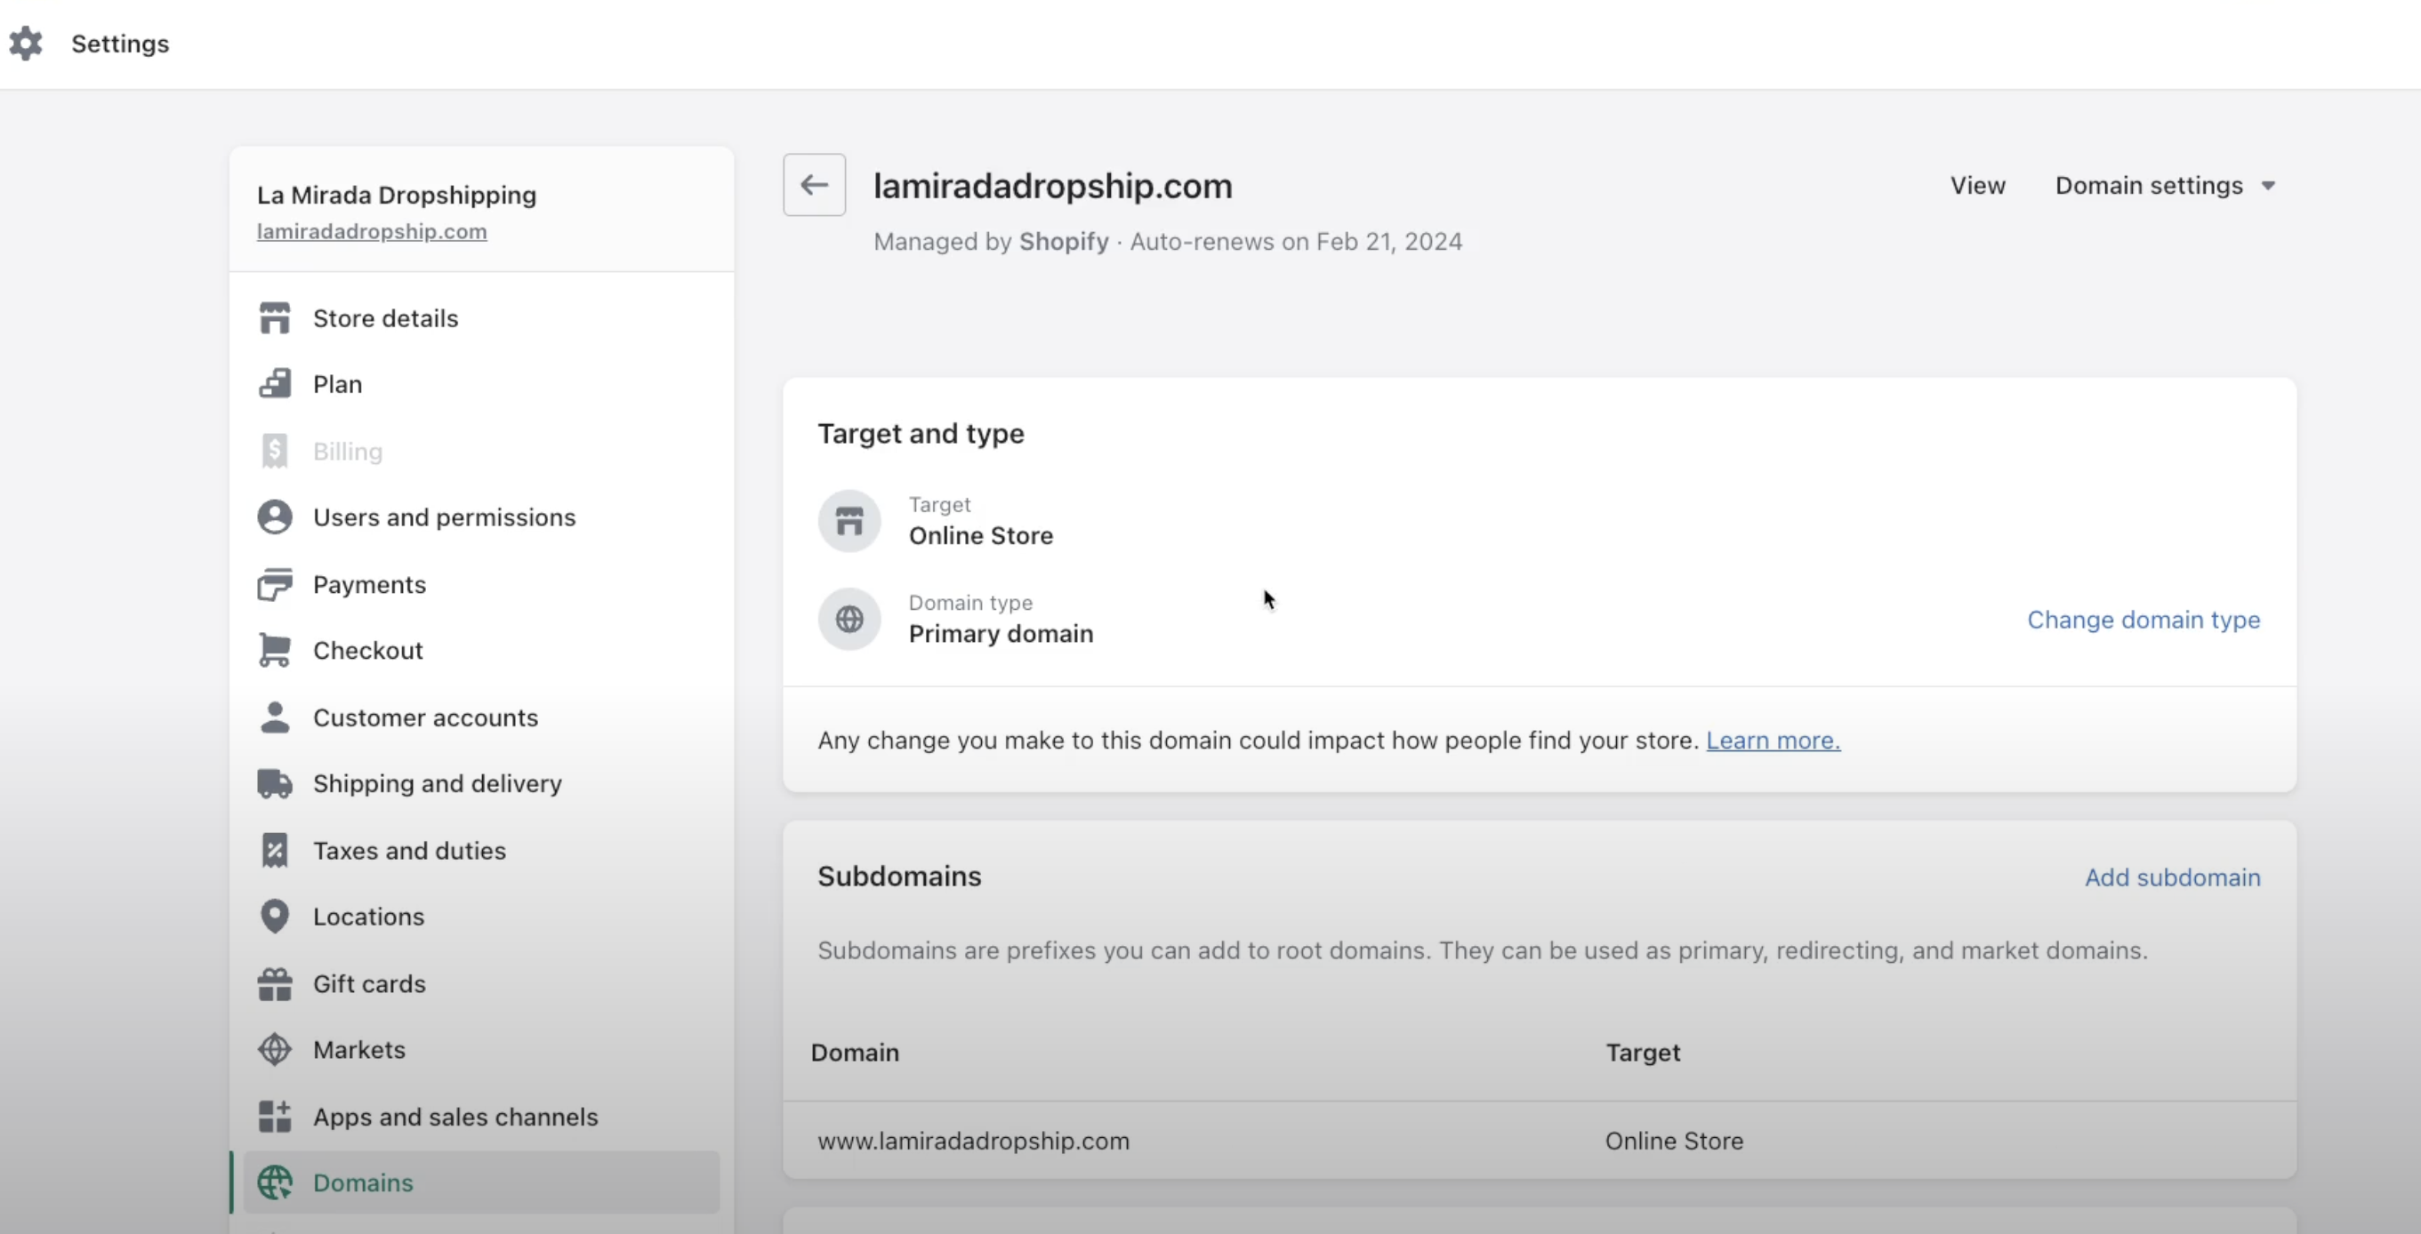This screenshot has height=1234, width=2421.
Task: Click the Domains globe icon in sidebar
Action: pyautogui.click(x=276, y=1182)
